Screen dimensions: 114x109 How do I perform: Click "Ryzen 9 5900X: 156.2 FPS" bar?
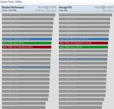click(x=80, y=107)
